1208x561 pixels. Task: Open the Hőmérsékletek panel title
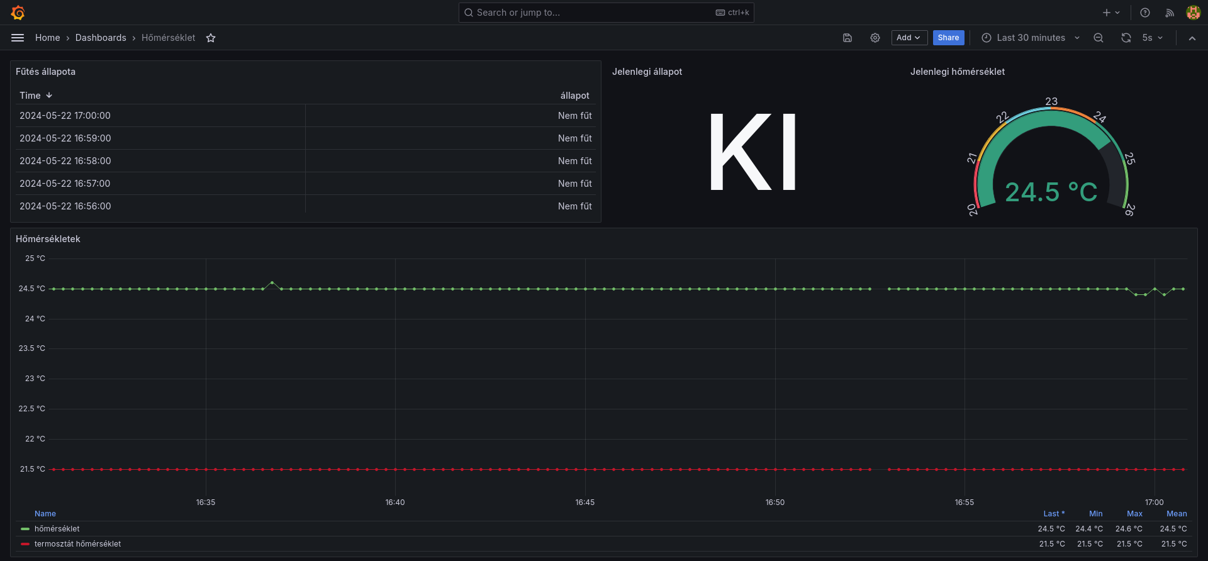pyautogui.click(x=48, y=239)
